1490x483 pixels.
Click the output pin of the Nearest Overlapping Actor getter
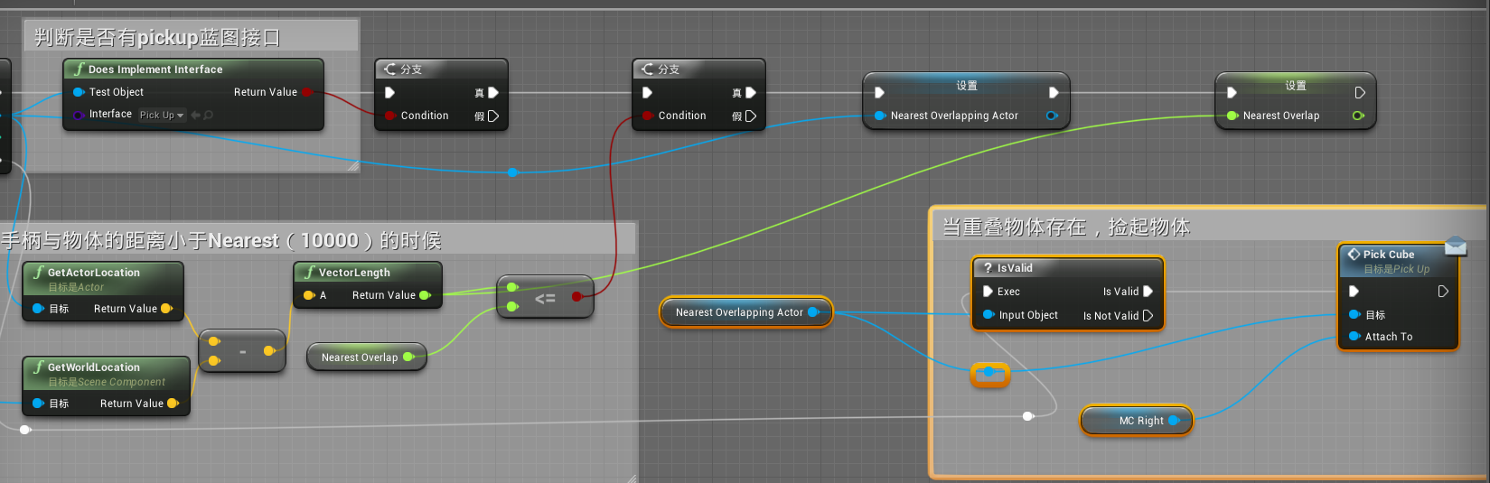(x=813, y=312)
